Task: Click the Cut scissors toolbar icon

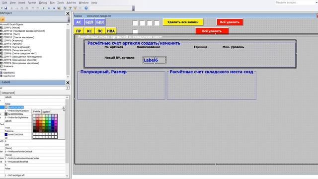Action: 11,8
